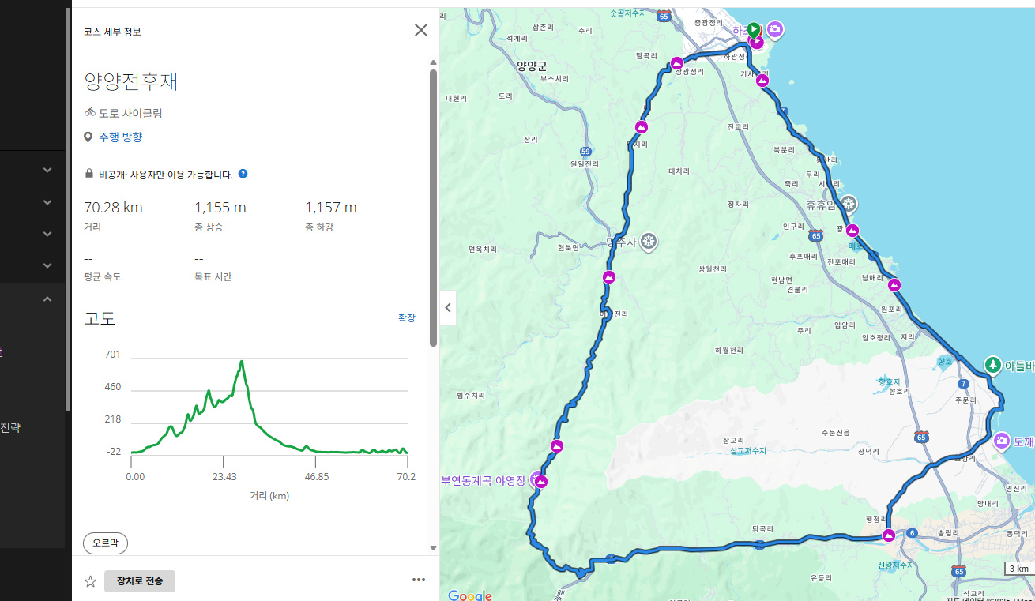
Task: Click the elevation peak on the 고도 chart
Action: [242, 362]
